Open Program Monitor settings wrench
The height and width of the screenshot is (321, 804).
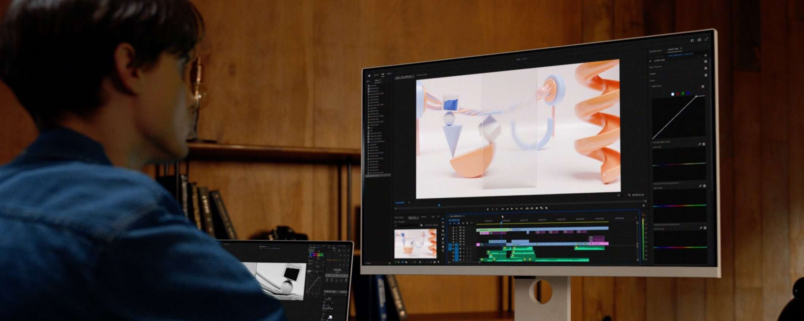629,195
